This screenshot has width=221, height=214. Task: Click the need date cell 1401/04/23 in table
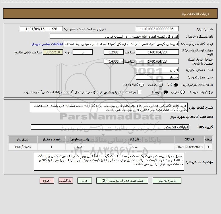(x=23, y=147)
